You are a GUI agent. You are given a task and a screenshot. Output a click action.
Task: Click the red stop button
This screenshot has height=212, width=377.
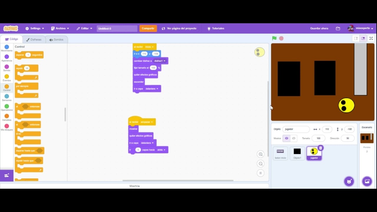point(281,38)
